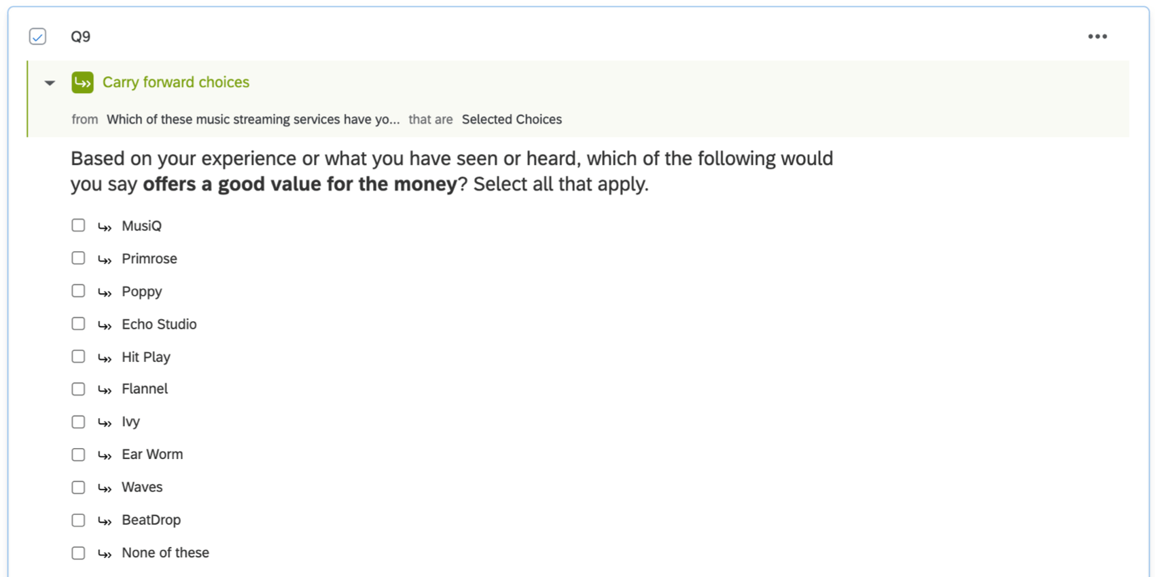The width and height of the screenshot is (1155, 577).
Task: Check the Q9 question selection checkbox
Action: click(x=37, y=36)
